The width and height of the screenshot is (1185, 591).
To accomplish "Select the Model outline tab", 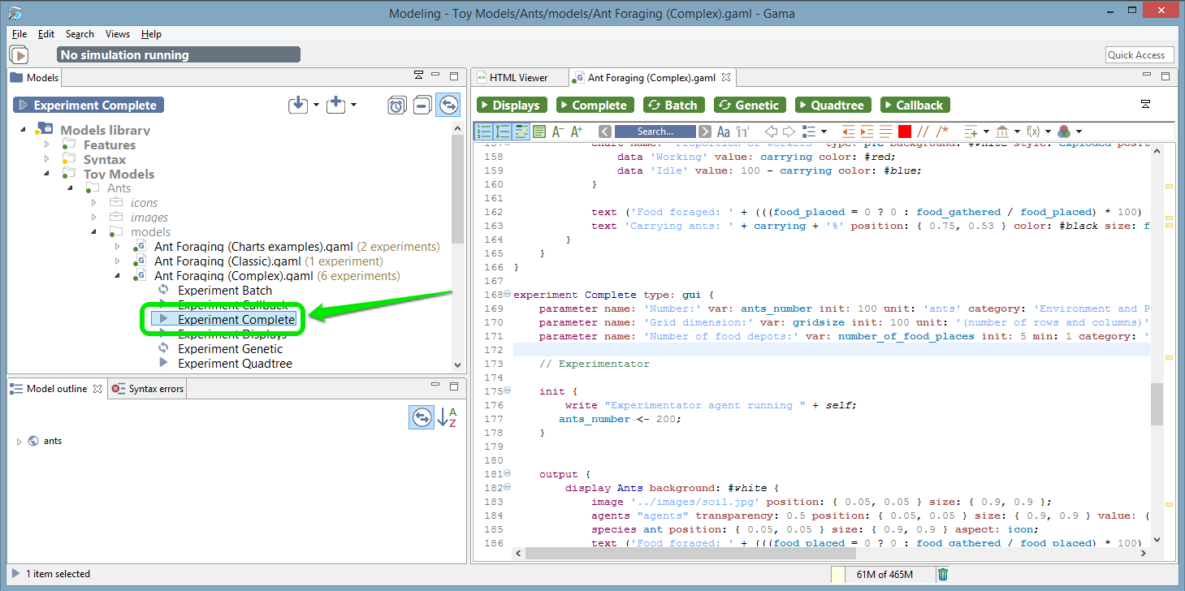I will 56,389.
